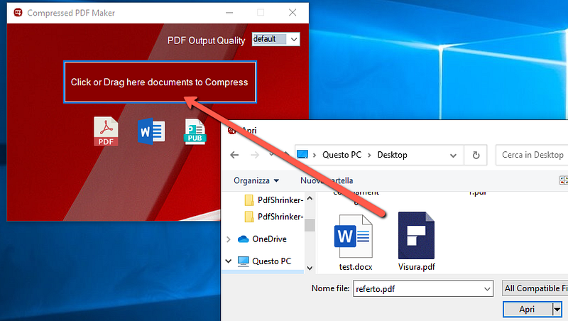Click the PDF file type icon
568x321 pixels.
(106, 131)
